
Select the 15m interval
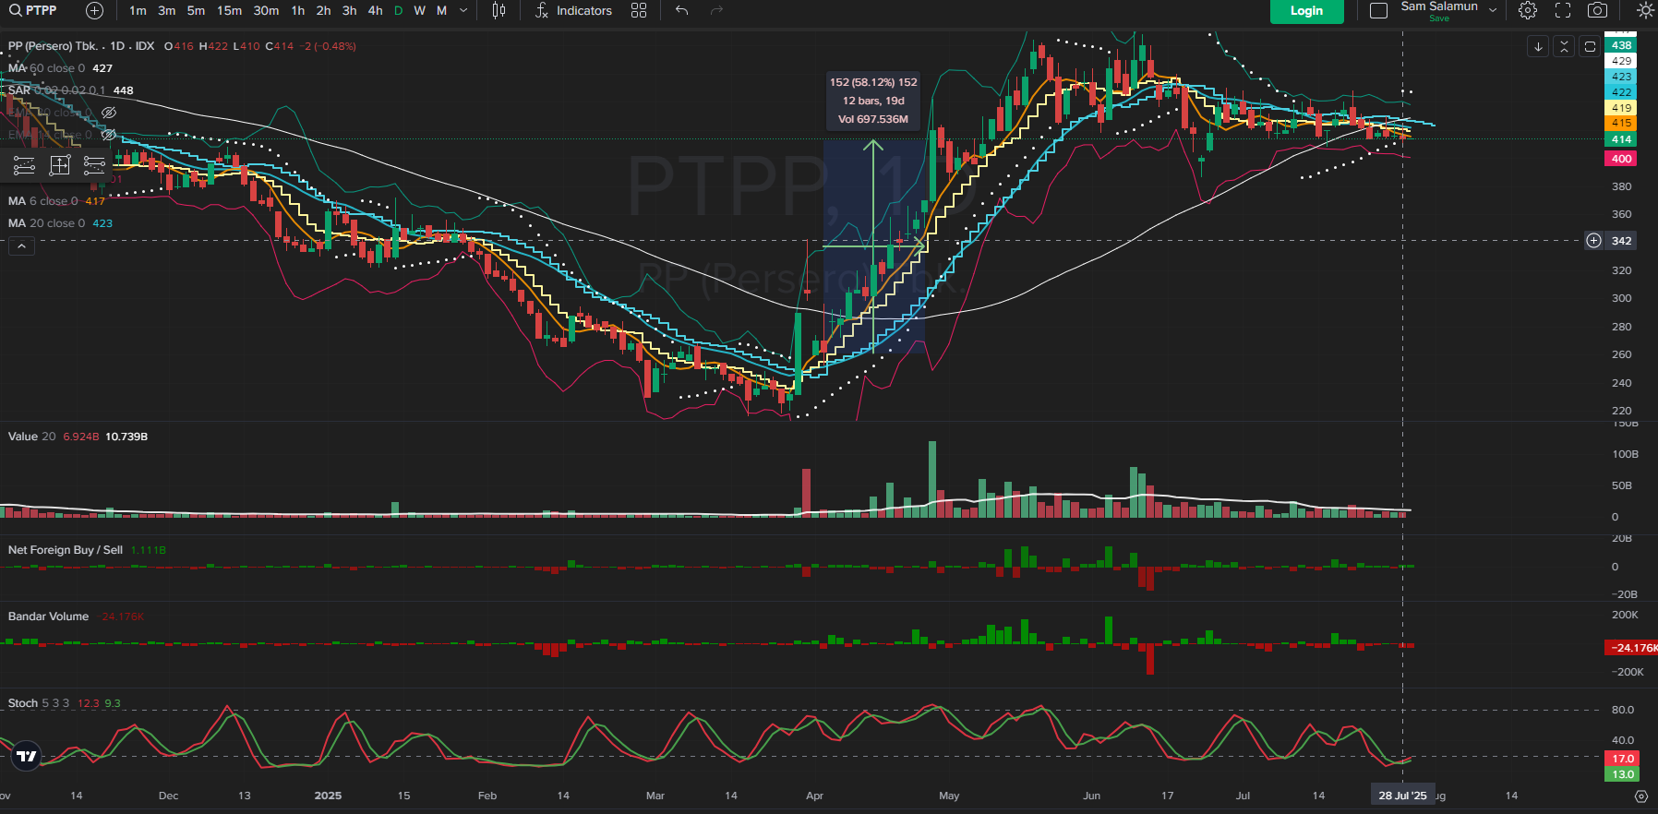coord(229,10)
